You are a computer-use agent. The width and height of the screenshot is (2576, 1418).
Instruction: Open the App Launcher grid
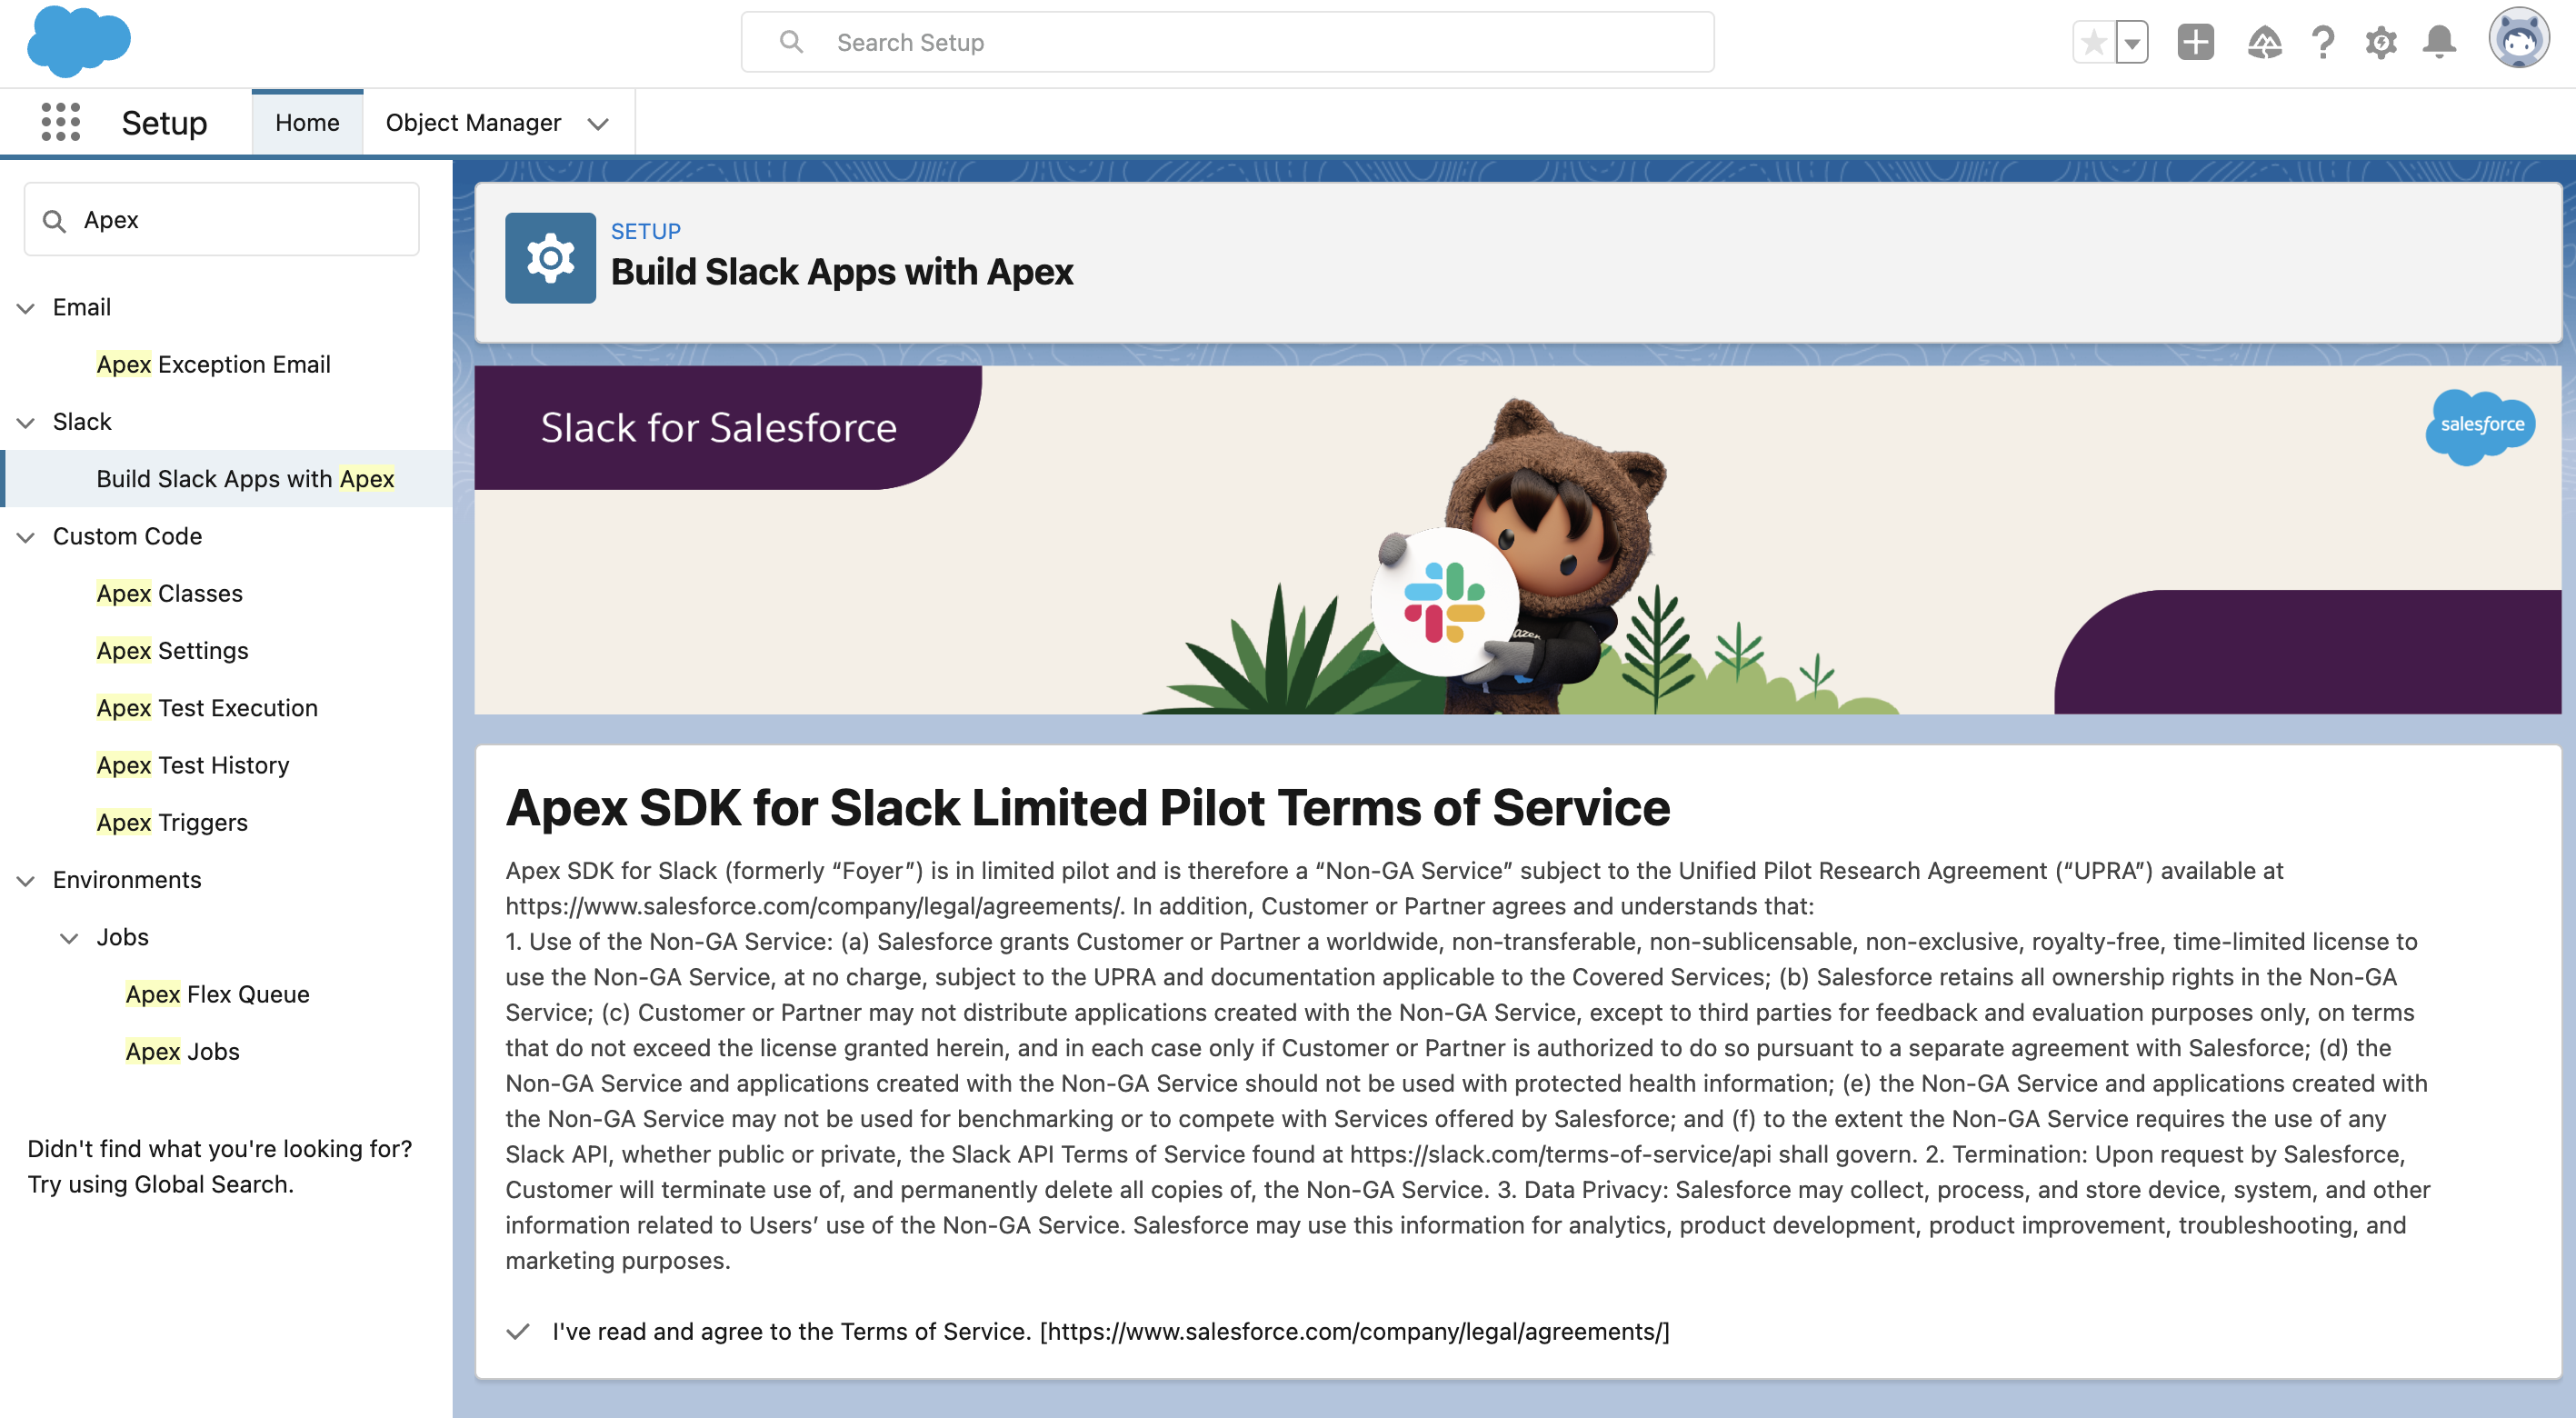(x=61, y=122)
